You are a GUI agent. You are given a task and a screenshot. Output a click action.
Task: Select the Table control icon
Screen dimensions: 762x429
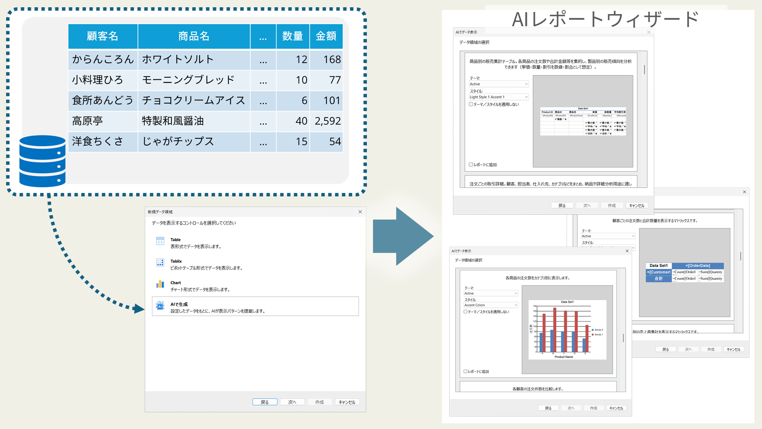pyautogui.click(x=160, y=241)
